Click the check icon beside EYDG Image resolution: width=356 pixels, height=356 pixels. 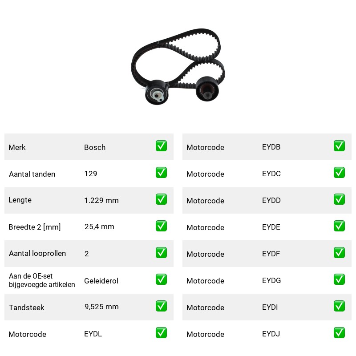coord(339,279)
